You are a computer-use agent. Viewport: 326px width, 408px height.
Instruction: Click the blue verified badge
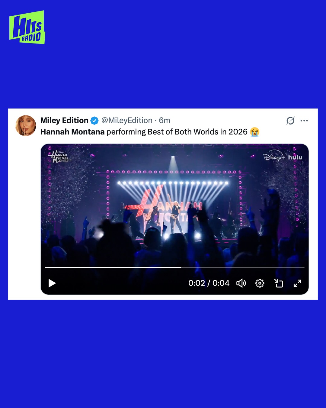coord(94,121)
